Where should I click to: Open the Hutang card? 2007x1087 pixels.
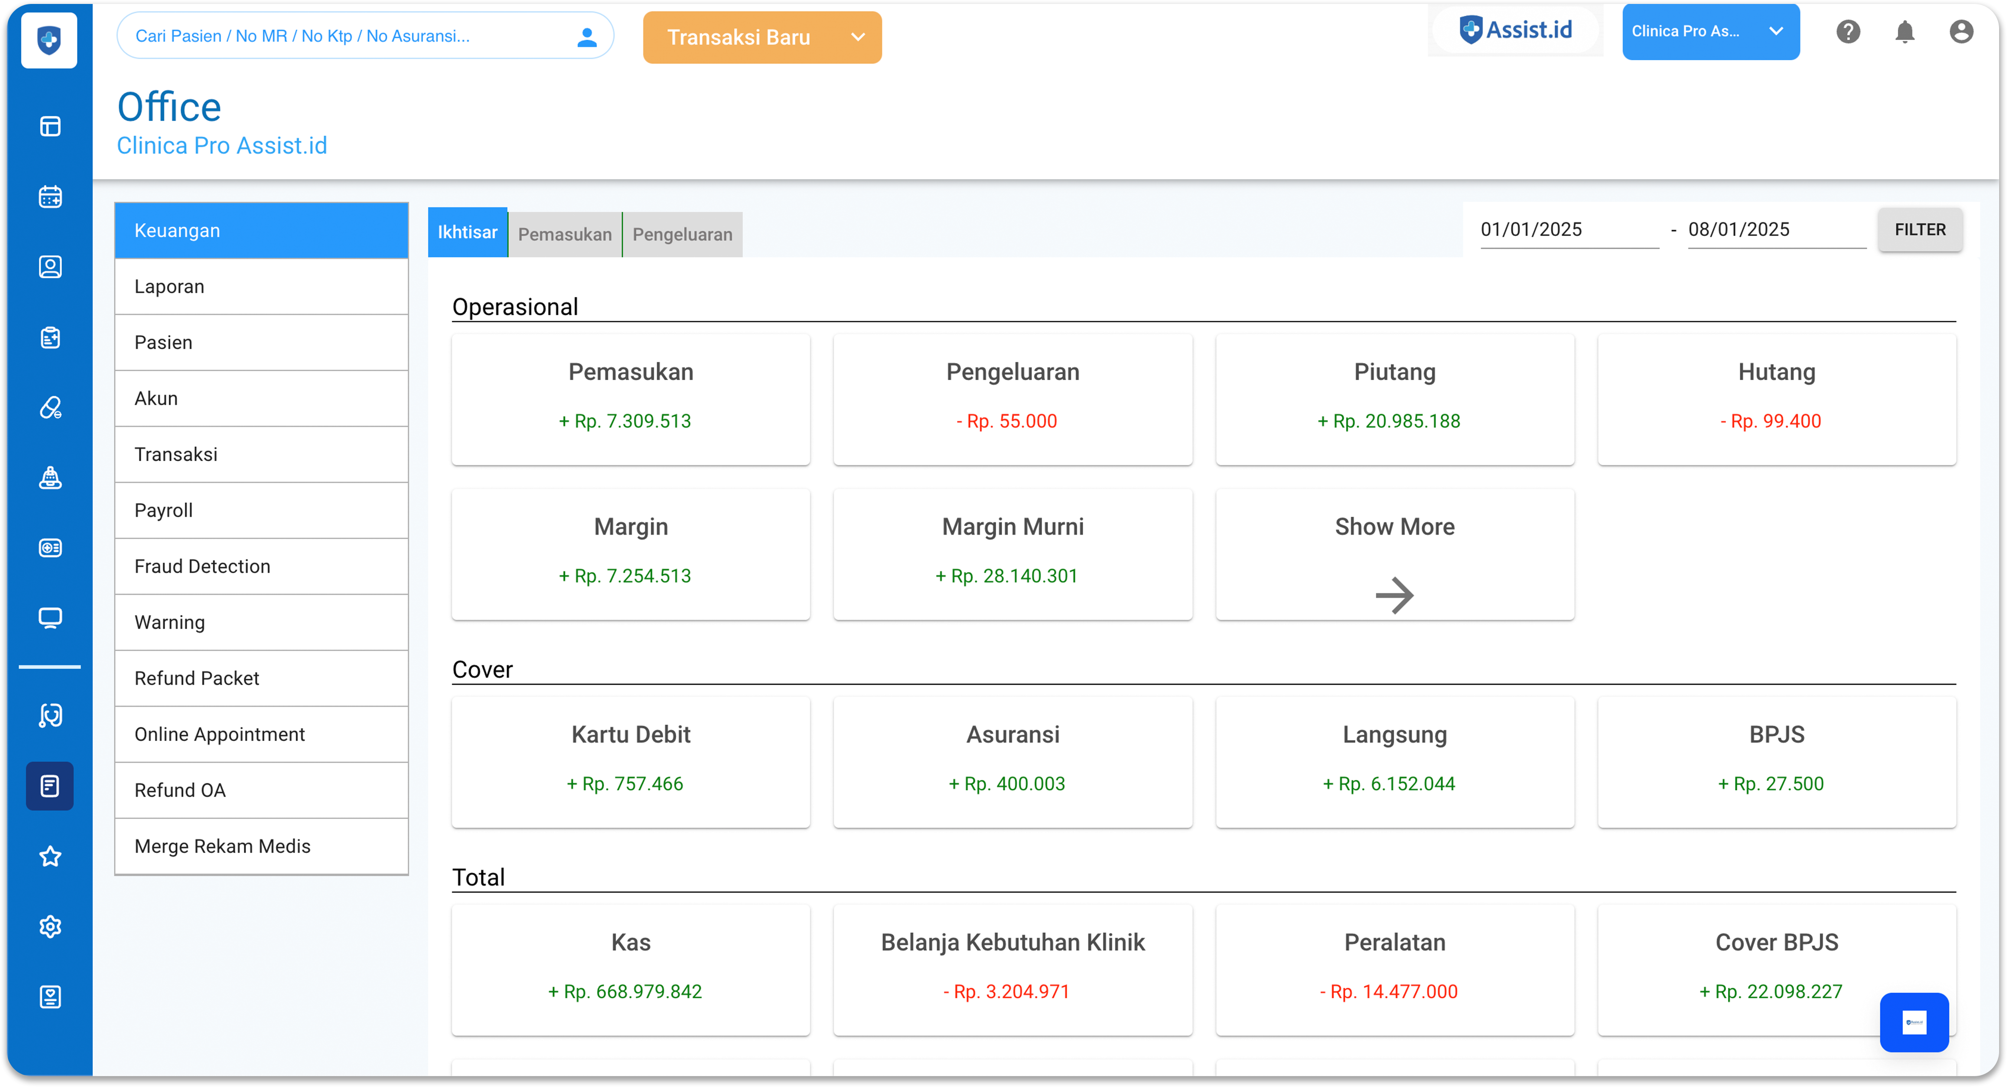pos(1776,399)
